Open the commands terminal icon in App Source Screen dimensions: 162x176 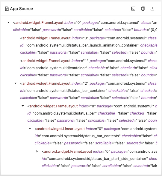[x=133, y=9]
